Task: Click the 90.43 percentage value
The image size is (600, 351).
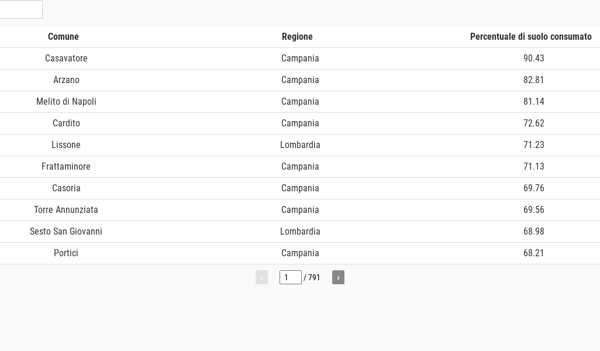Action: tap(533, 58)
